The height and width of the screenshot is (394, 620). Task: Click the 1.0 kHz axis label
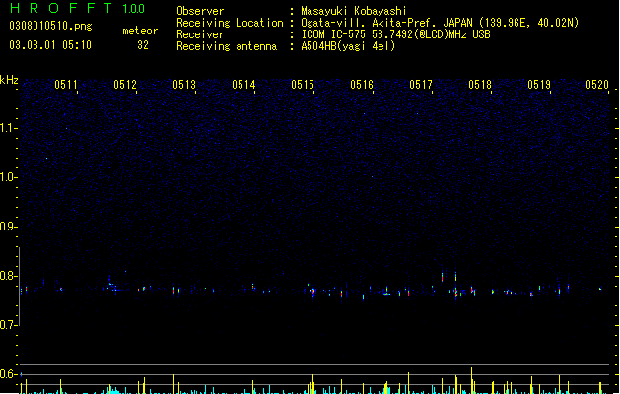[8, 177]
